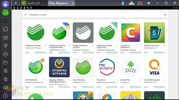Open options menu for Сбербанк Онлайн Казахстан
The height and width of the screenshot is (100, 179).
(117, 46)
